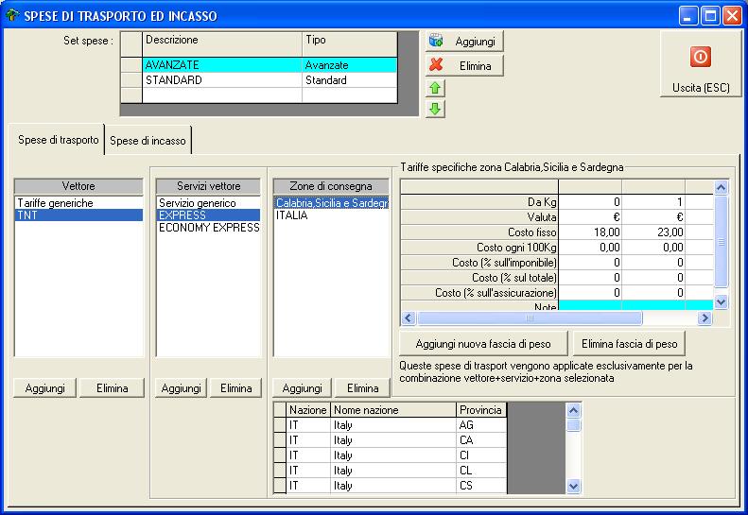Click the tariff grid vertical scrollbar thumb

[721, 241]
